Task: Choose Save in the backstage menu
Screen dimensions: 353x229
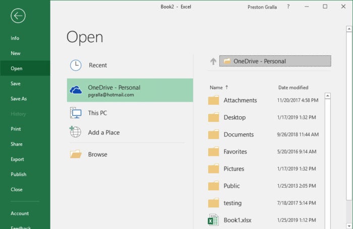Action: click(x=16, y=84)
